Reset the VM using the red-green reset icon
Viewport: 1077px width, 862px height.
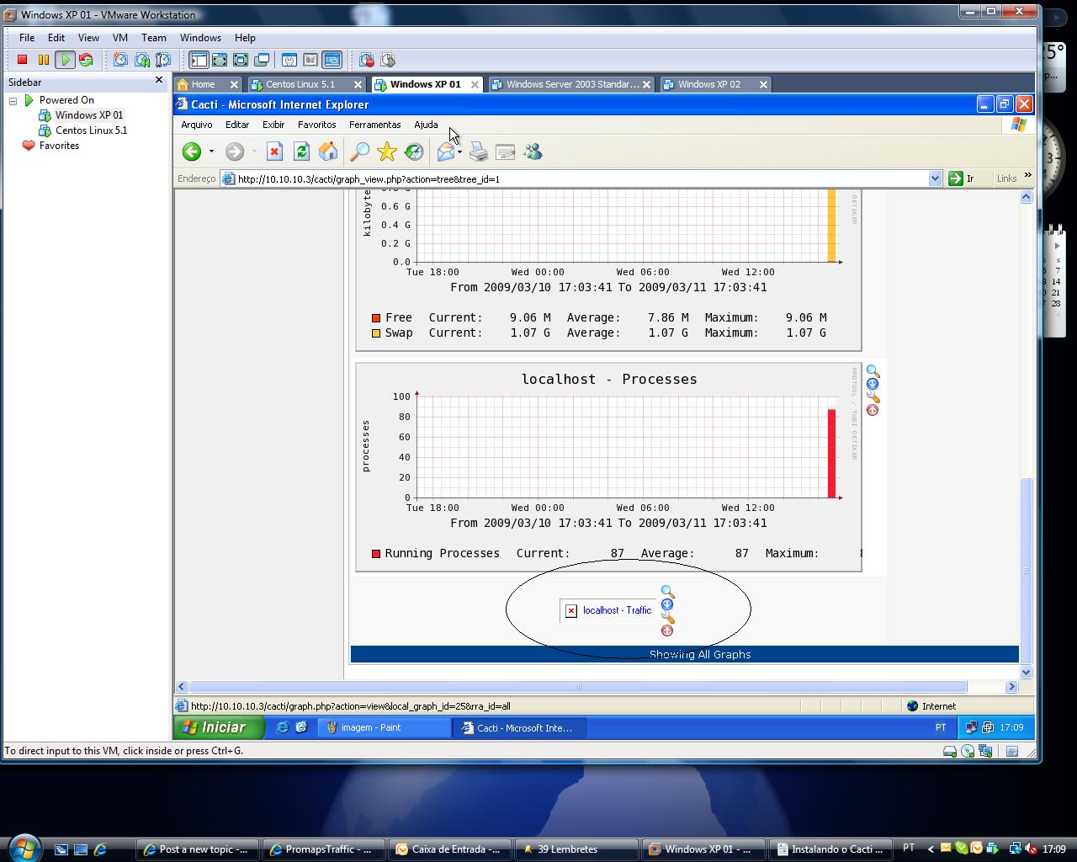pyautogui.click(x=86, y=60)
